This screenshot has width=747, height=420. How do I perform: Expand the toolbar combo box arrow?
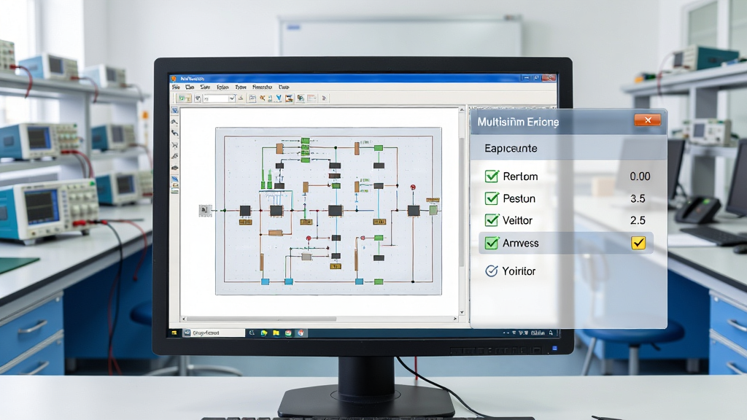(232, 98)
